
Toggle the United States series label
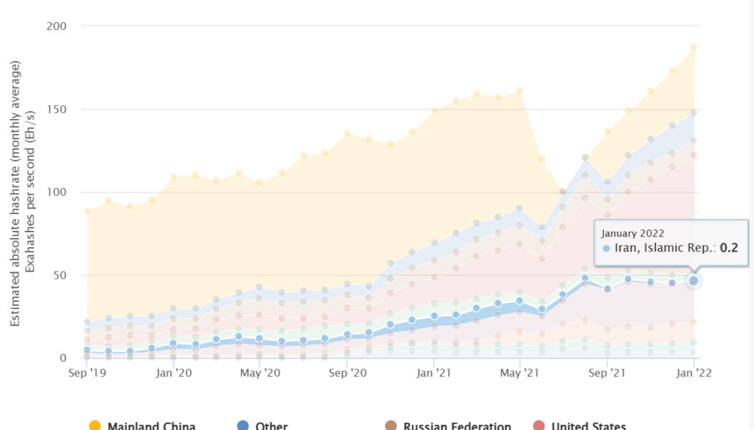(588, 426)
